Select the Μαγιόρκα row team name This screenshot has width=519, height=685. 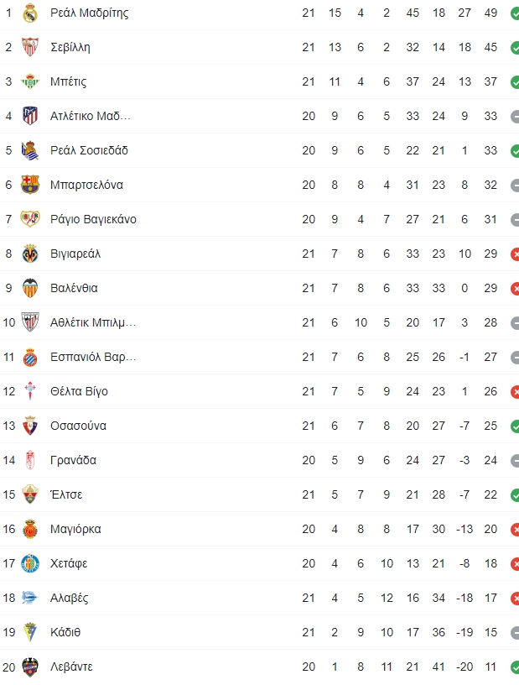pos(75,529)
